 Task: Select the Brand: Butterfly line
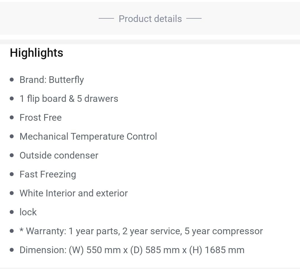[51, 80]
